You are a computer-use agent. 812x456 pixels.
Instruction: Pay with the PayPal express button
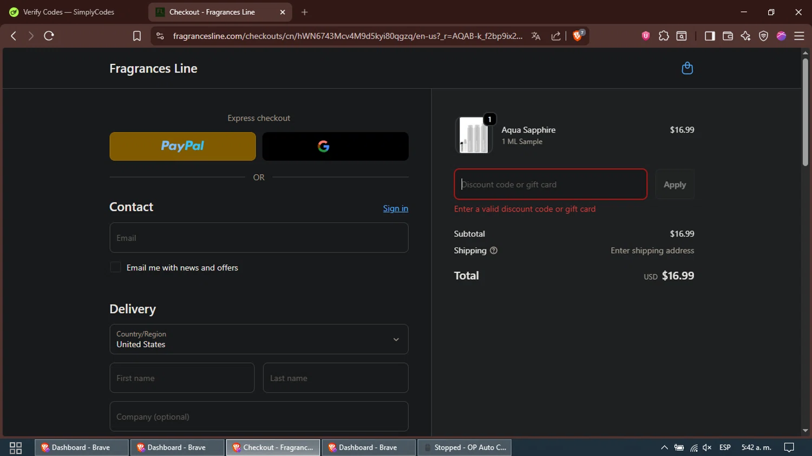182,146
